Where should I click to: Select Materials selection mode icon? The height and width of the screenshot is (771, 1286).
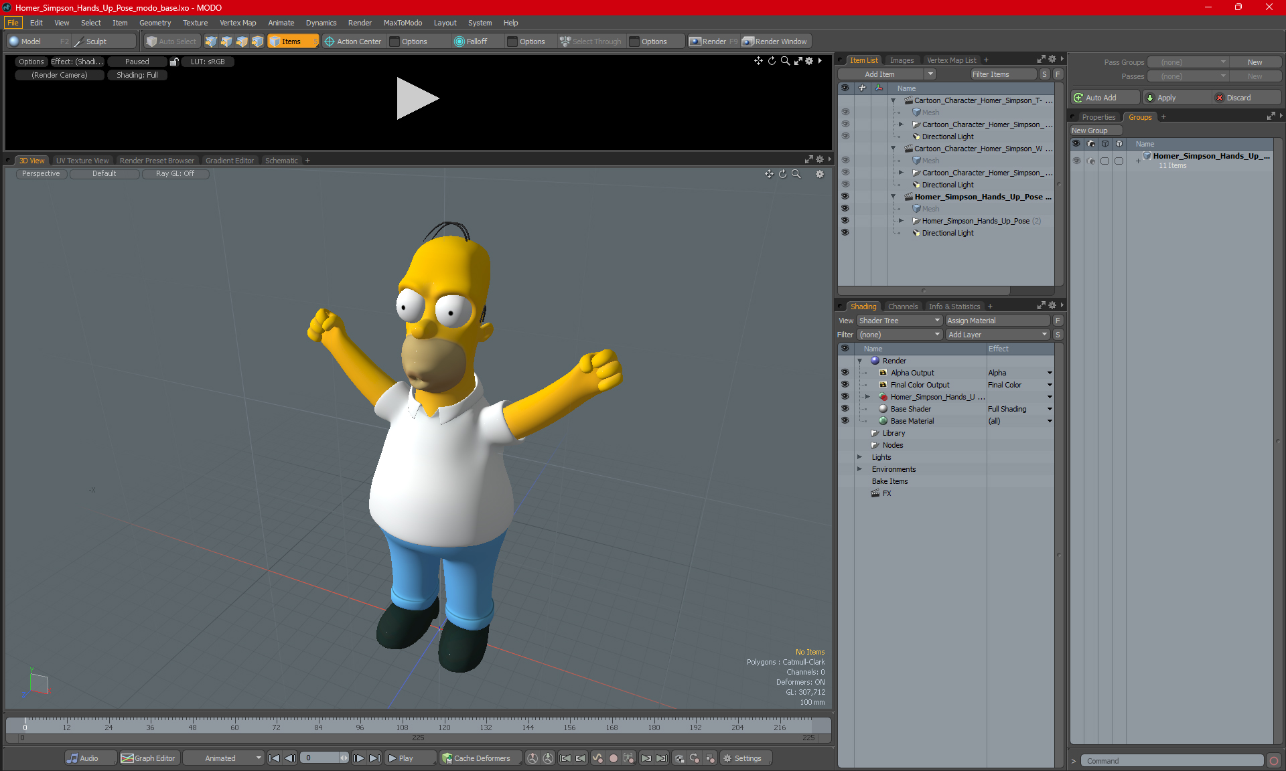(257, 41)
